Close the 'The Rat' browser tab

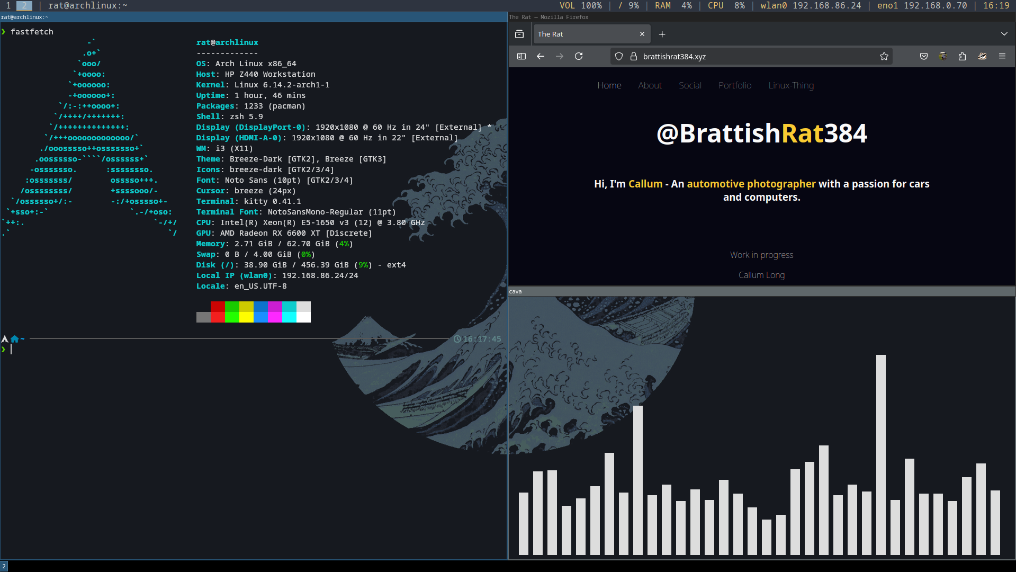pos(642,34)
